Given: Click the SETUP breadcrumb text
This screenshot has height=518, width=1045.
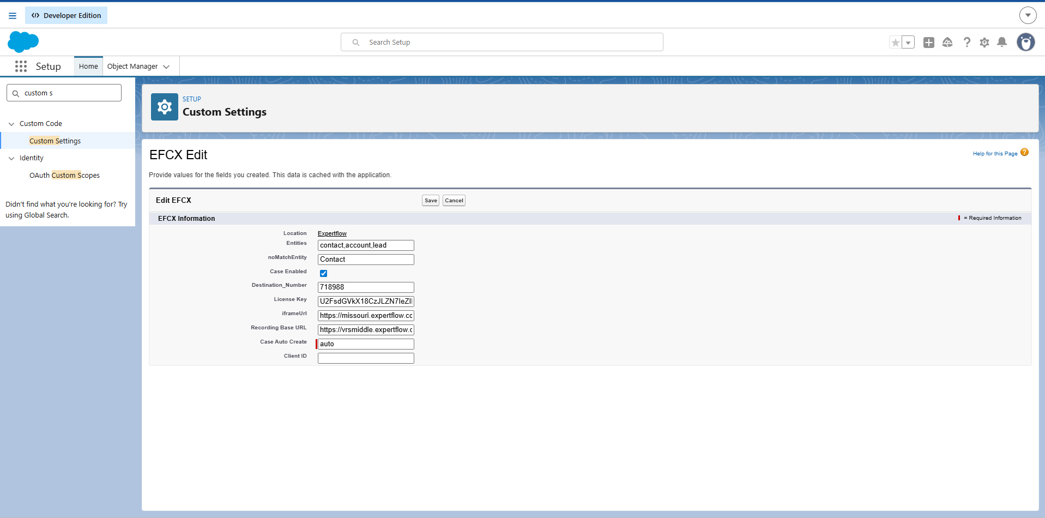Looking at the screenshot, I should pyautogui.click(x=192, y=99).
